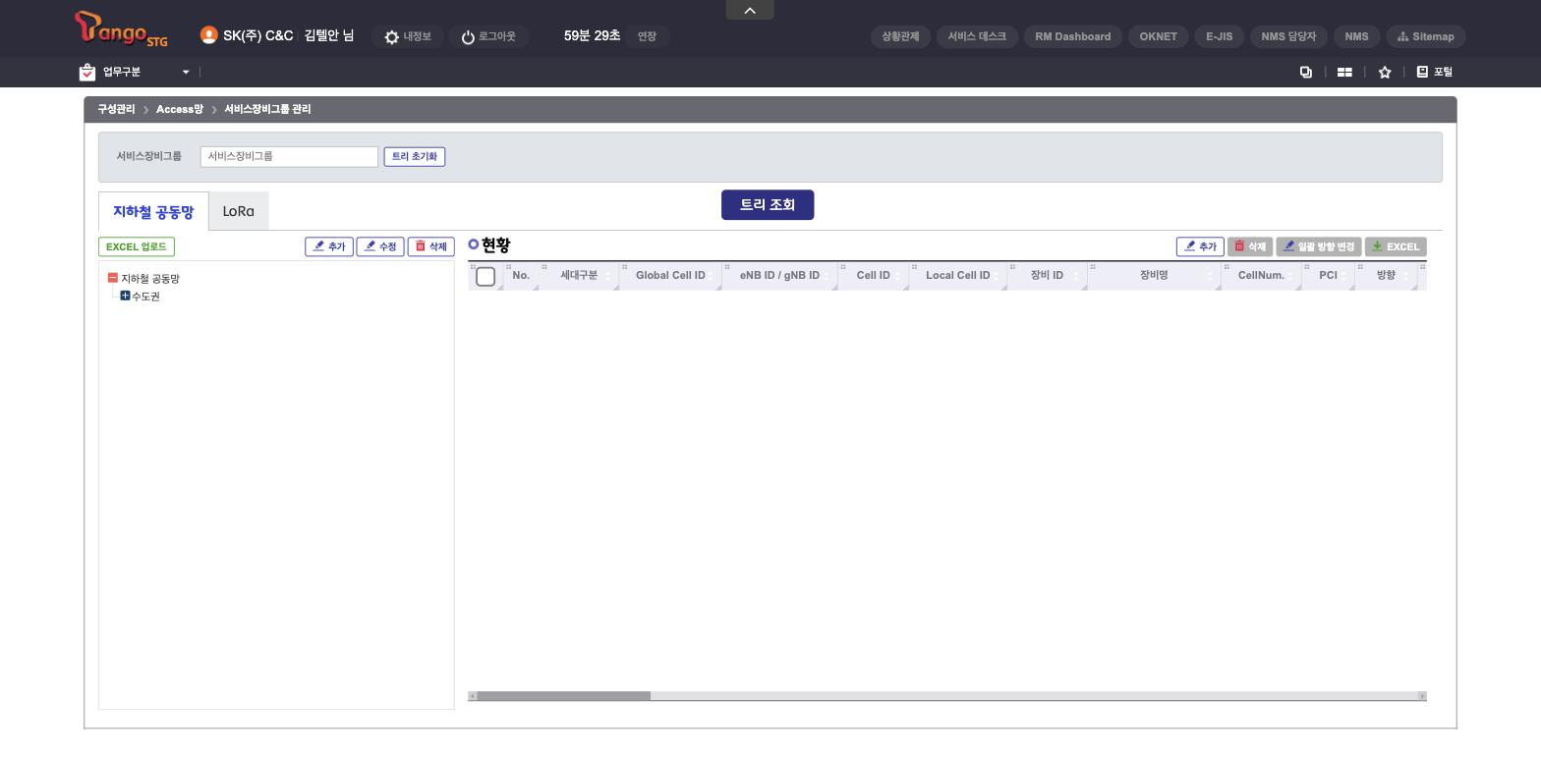Expand the 수도권 tree node

tap(125, 296)
